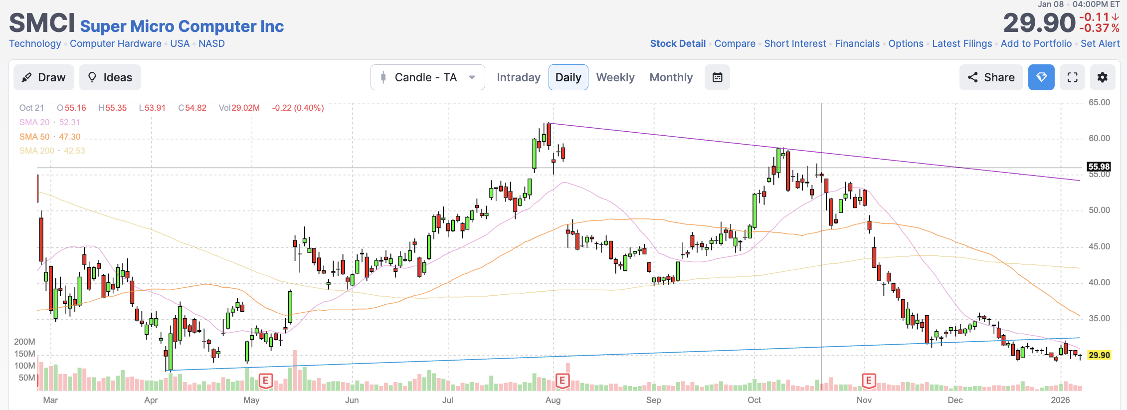Screen dimensions: 1127x410
Task: Click Add to Portfolio
Action: [1036, 43]
